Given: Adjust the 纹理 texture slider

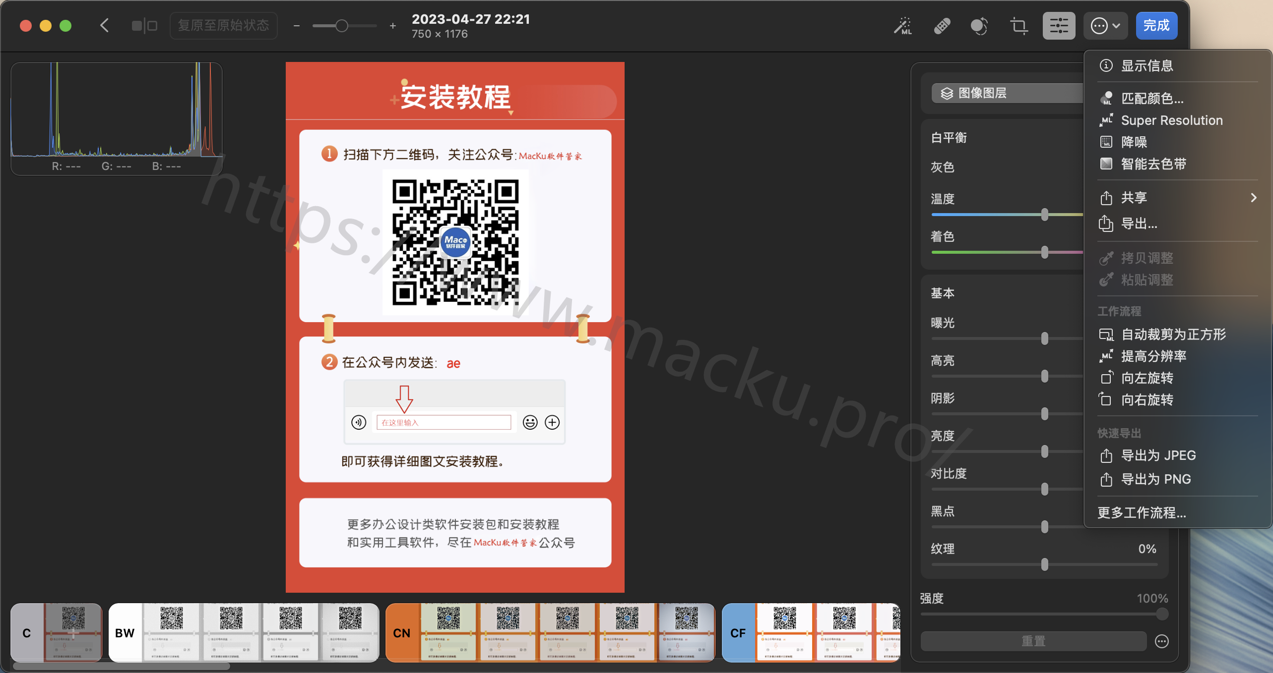Looking at the screenshot, I should click(x=1044, y=564).
